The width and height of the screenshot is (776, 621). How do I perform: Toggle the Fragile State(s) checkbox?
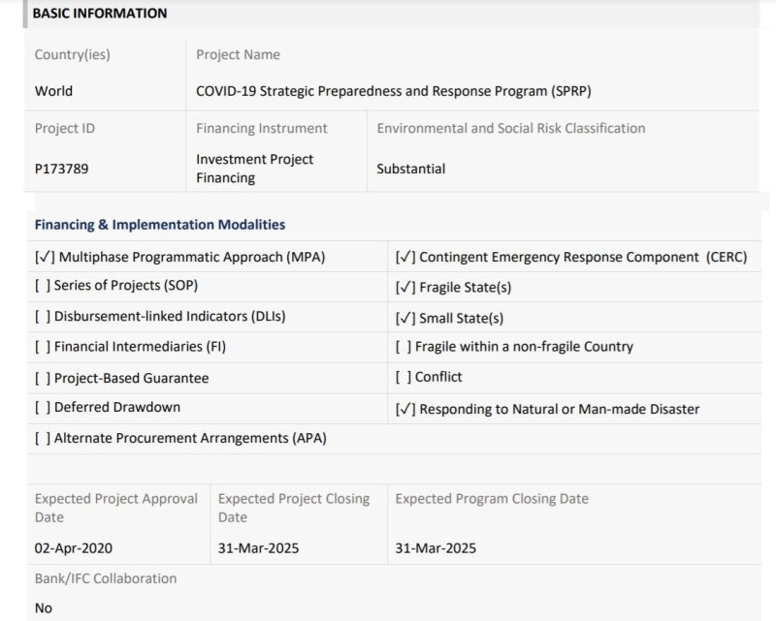coord(405,288)
